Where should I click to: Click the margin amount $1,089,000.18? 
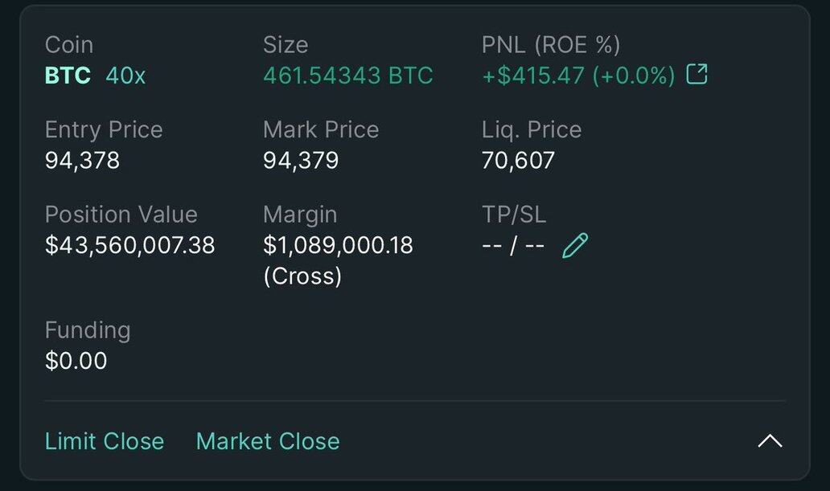click(x=338, y=245)
